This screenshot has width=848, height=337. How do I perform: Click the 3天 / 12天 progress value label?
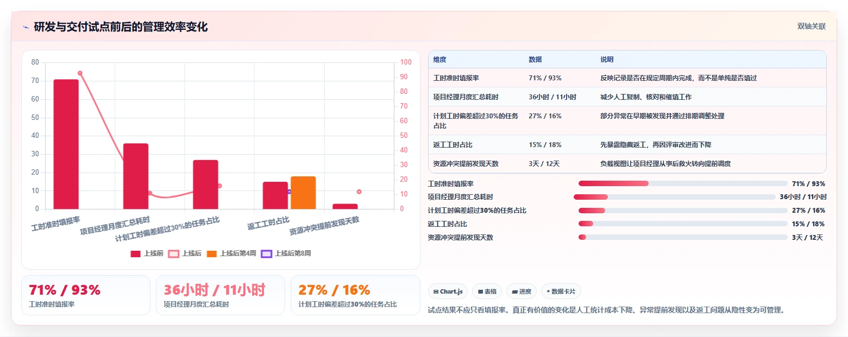click(807, 237)
